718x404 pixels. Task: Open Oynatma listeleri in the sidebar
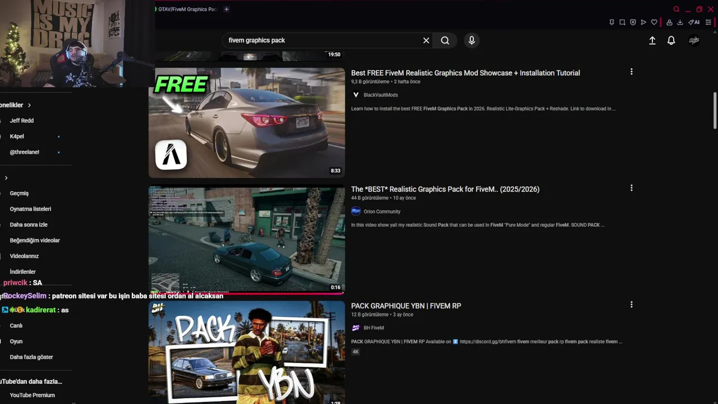coord(30,209)
